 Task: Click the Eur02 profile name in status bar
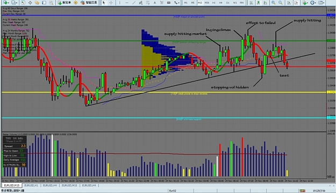click(x=173, y=191)
